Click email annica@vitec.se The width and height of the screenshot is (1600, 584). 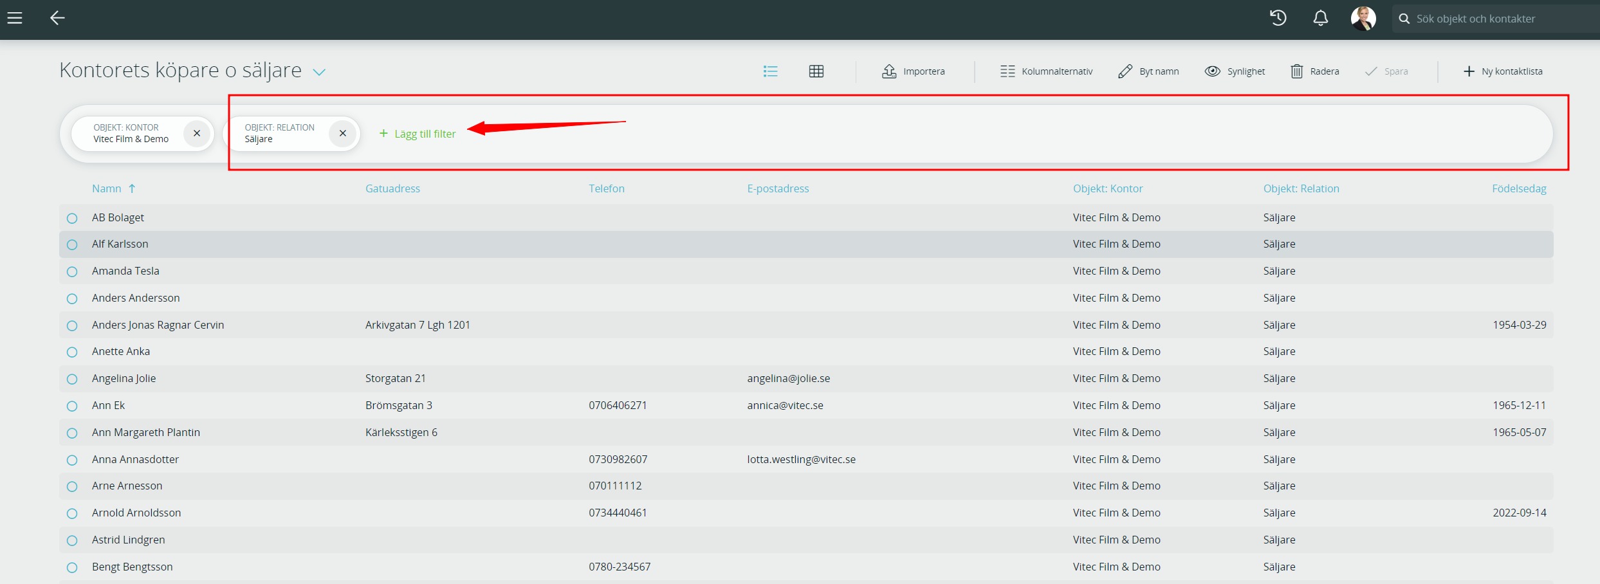point(785,405)
